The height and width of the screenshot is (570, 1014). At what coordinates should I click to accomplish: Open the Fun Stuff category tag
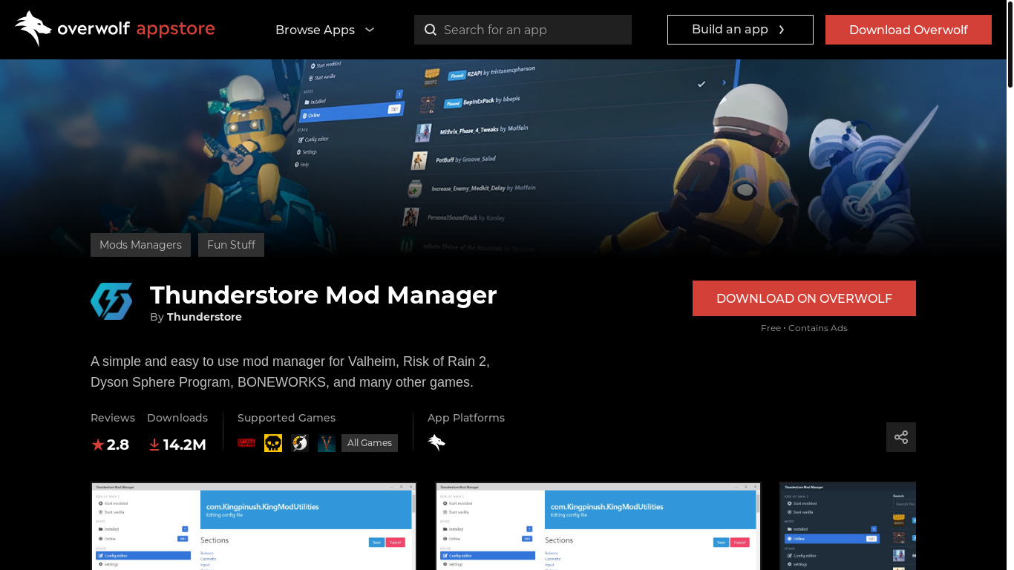(231, 245)
